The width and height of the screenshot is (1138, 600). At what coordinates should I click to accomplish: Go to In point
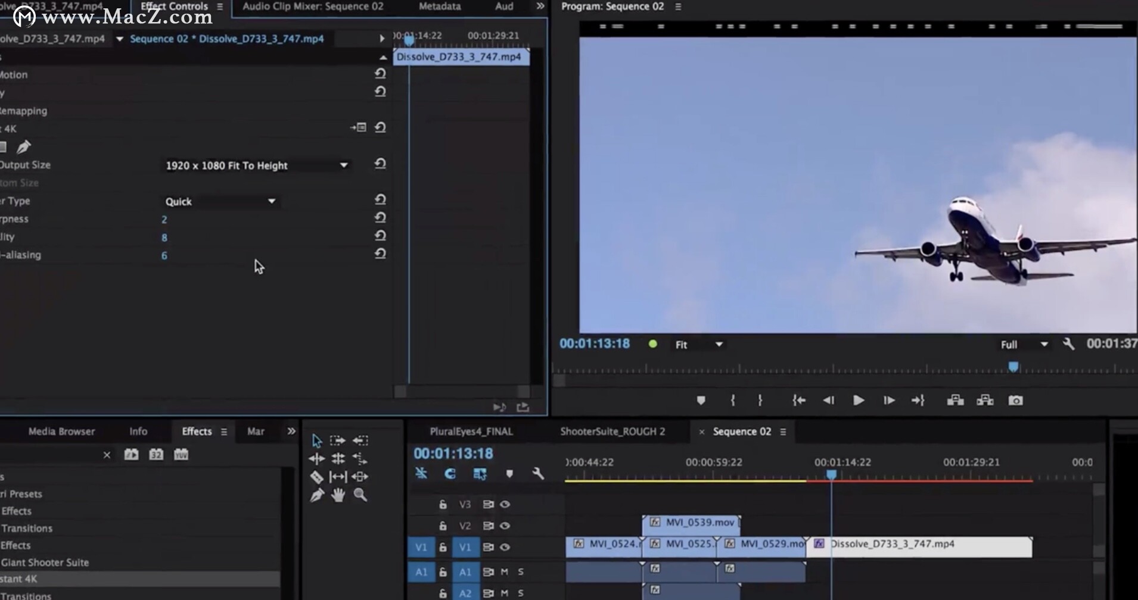(799, 401)
